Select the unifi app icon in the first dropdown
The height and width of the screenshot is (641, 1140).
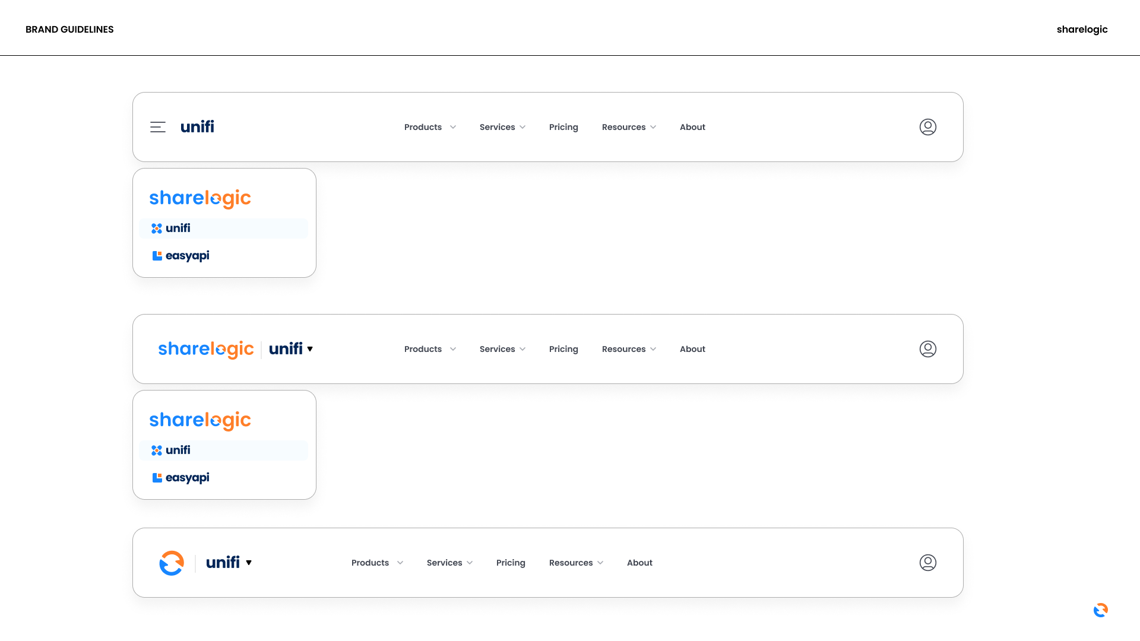click(x=156, y=228)
